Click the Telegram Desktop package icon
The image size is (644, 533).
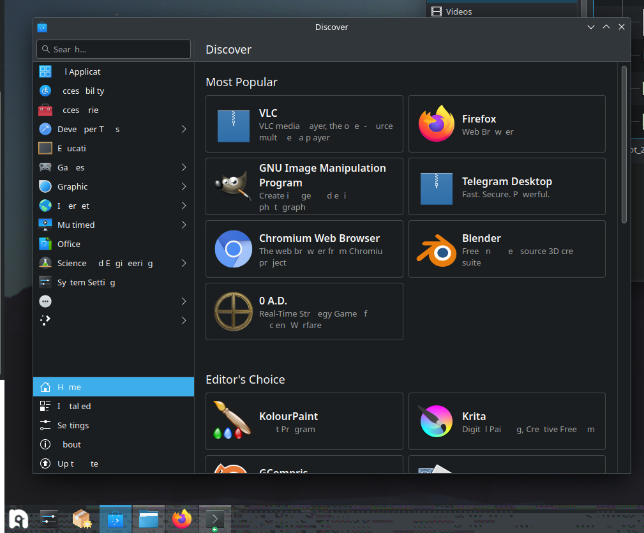(436, 188)
